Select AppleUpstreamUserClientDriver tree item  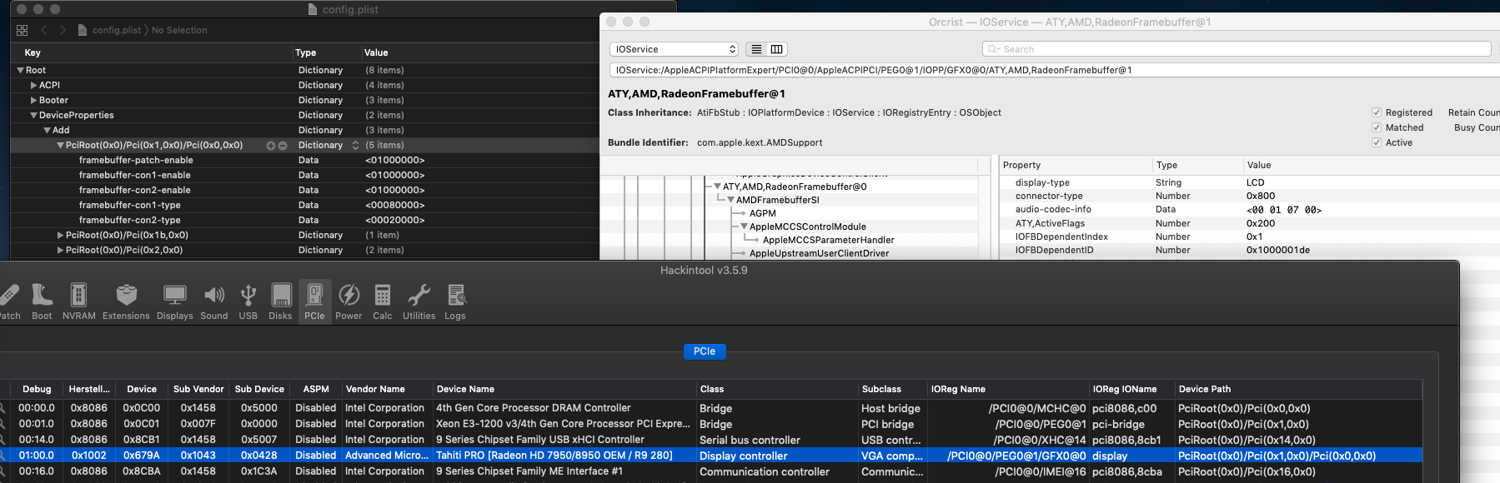819,253
